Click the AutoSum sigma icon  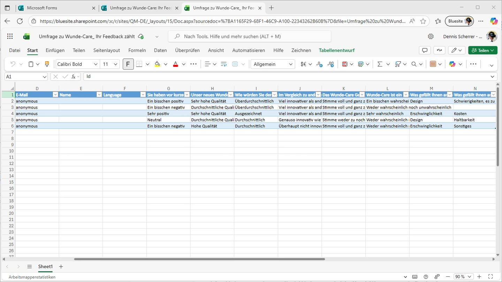380,64
